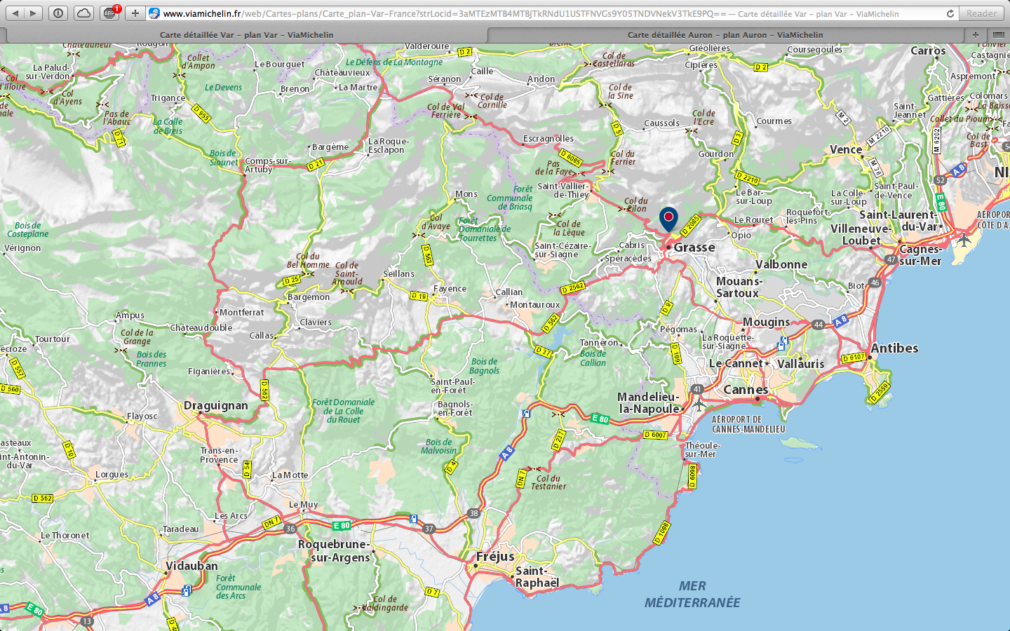Viewport: 1010px width, 631px height.
Task: Click the Grasse town label
Action: pos(694,247)
